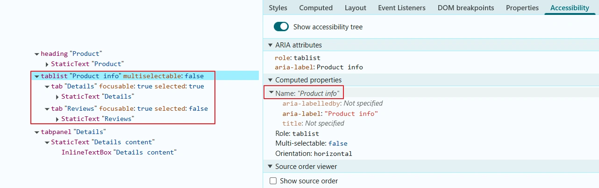The width and height of the screenshot is (599, 188).
Task: Collapse StaticText "Details content" node arrow
Action: (47, 142)
